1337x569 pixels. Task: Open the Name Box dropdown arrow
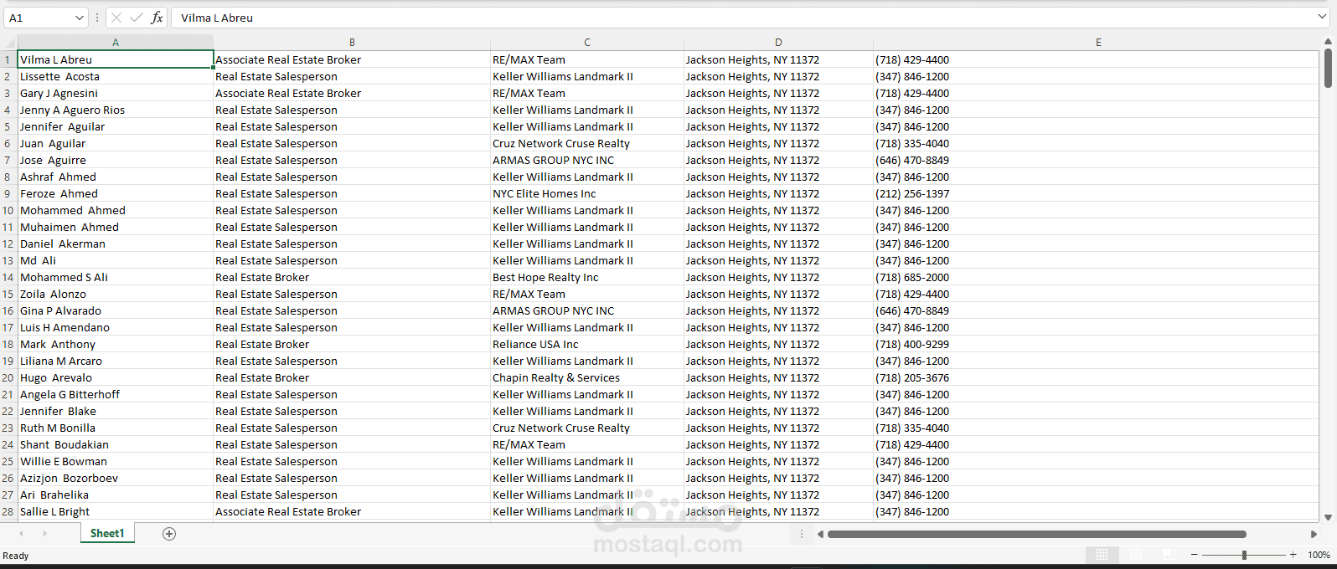point(80,18)
